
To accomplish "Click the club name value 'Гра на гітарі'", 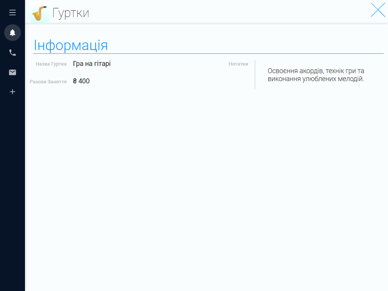I will pyautogui.click(x=92, y=64).
